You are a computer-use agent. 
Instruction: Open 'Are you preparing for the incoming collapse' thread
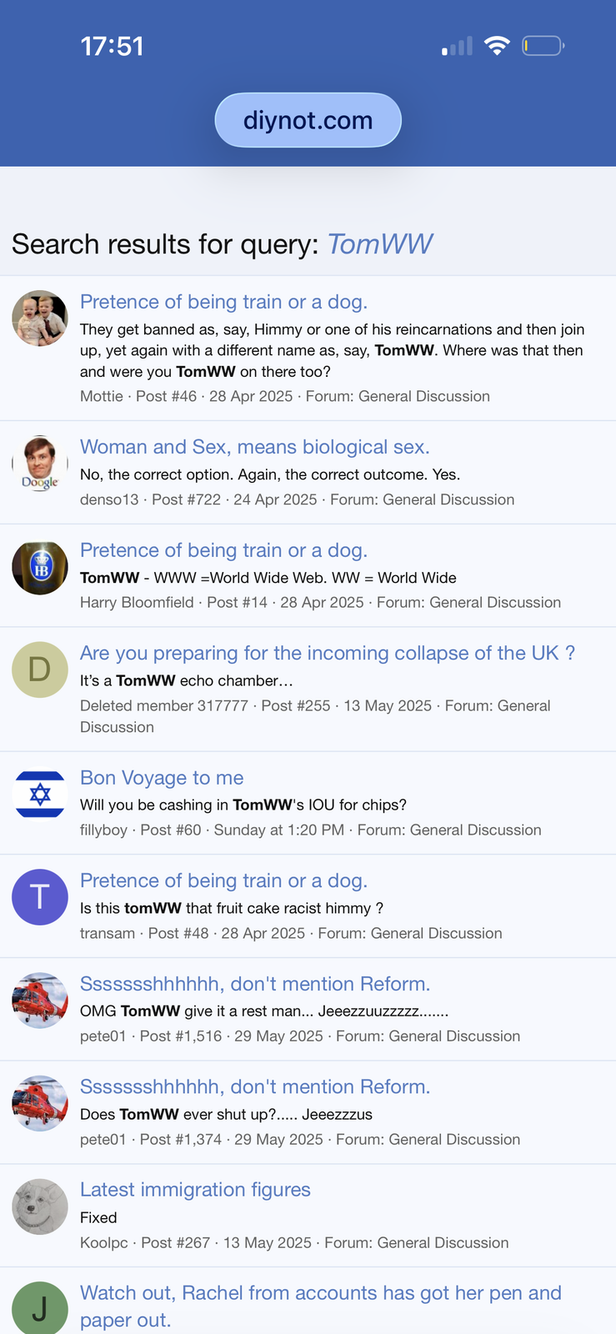(x=327, y=653)
